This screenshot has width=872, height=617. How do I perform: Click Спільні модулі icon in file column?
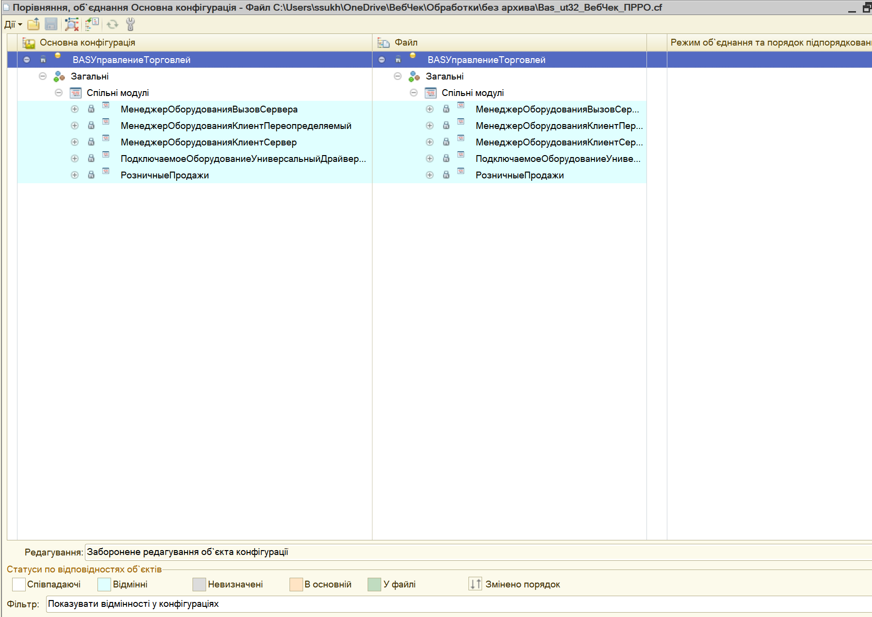431,93
